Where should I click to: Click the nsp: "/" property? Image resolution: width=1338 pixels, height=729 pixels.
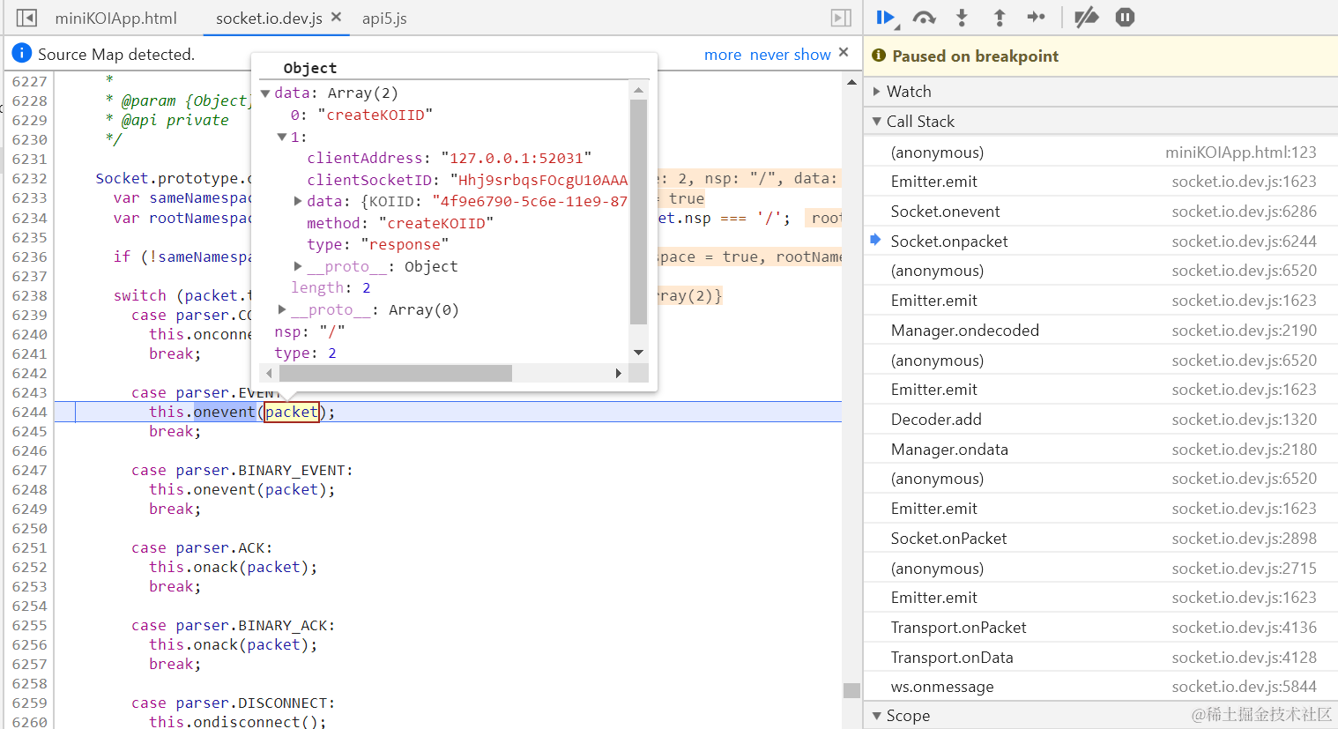tap(309, 332)
